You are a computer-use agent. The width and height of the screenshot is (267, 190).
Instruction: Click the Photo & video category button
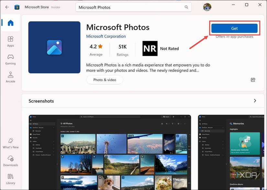coord(105,80)
